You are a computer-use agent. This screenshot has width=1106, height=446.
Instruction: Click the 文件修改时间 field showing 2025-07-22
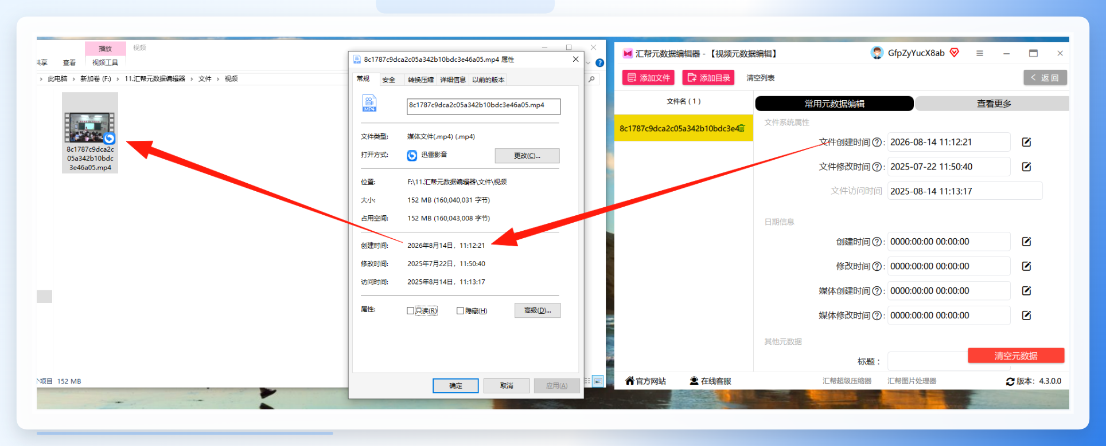[949, 167]
